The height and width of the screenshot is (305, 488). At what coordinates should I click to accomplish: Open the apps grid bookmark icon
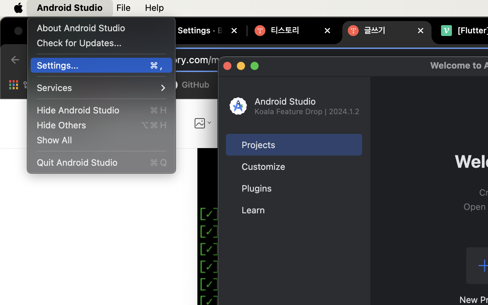[14, 85]
